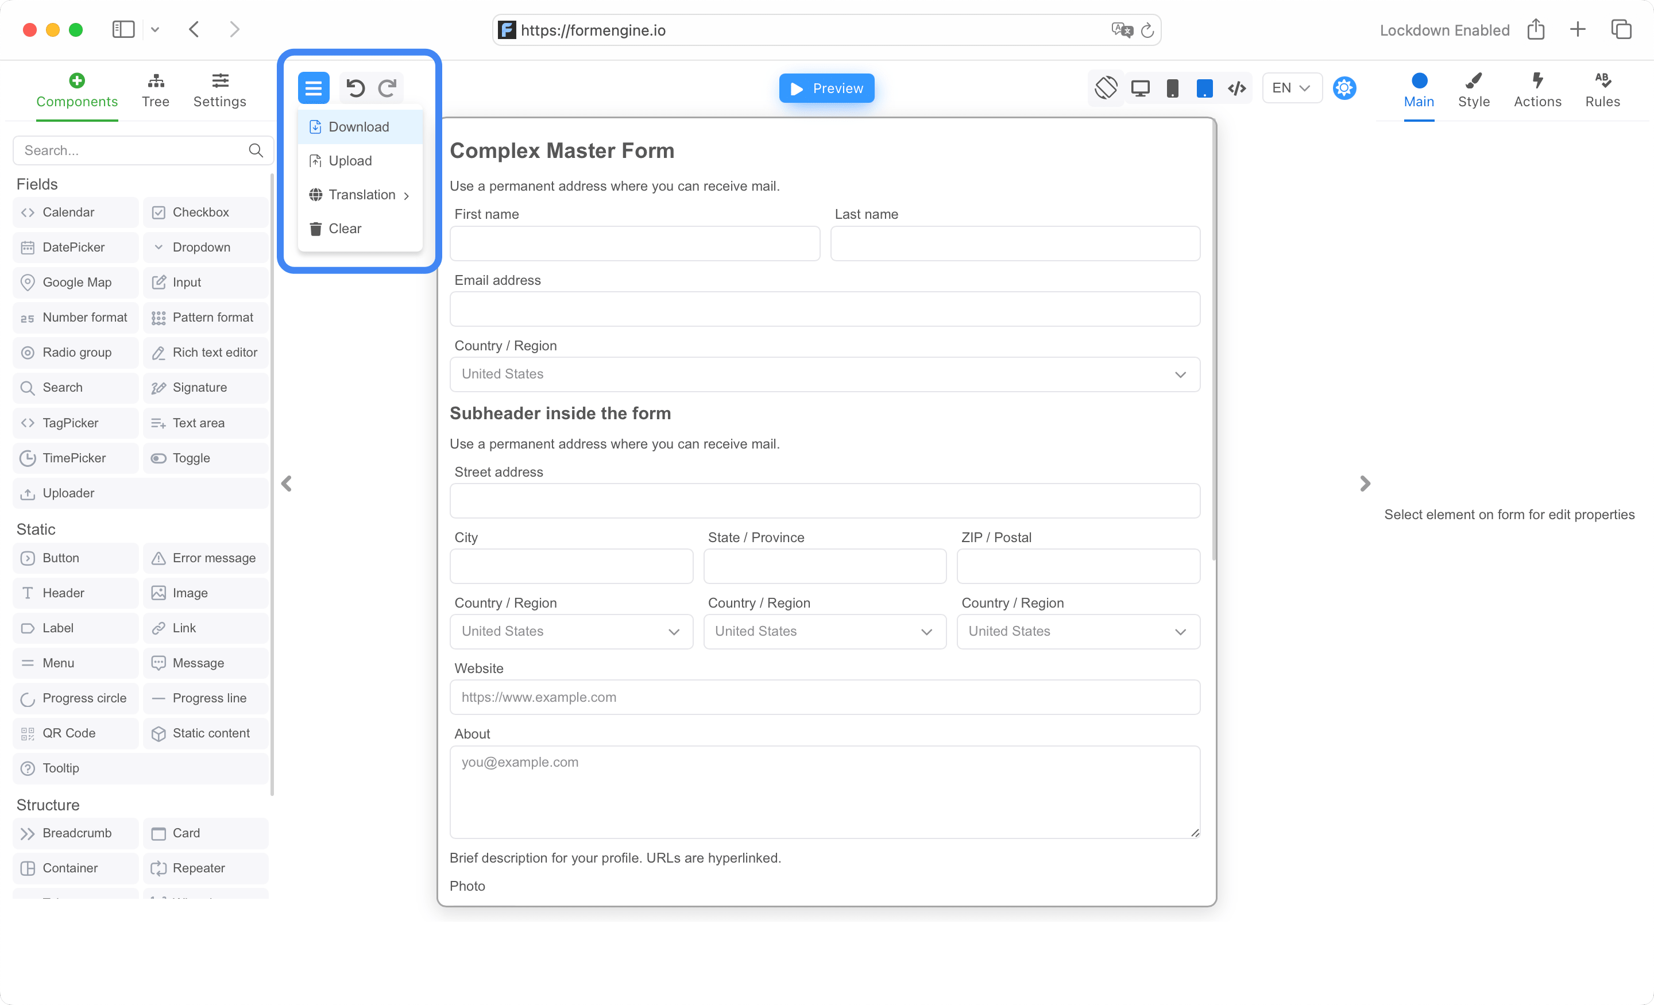Open Safari tab group chevron
Screen dimensions: 1654x1005
(155, 29)
